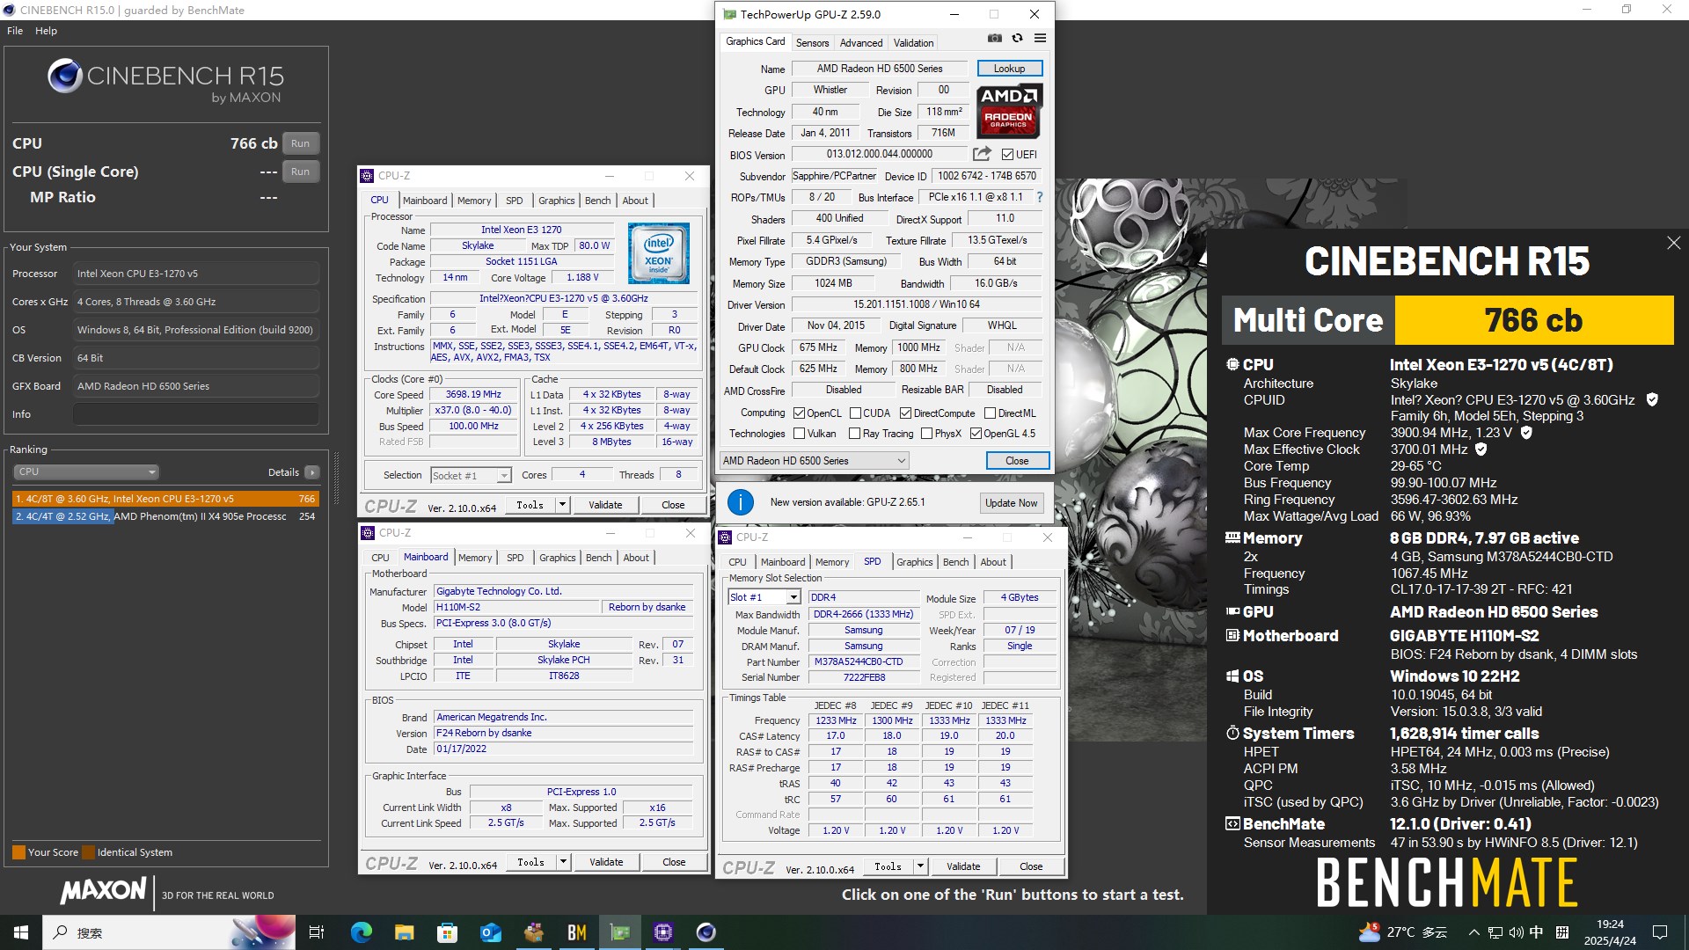Viewport: 1689px width, 950px height.
Task: Switch to BenchMate via BM taskbar icon
Action: pyautogui.click(x=576, y=932)
